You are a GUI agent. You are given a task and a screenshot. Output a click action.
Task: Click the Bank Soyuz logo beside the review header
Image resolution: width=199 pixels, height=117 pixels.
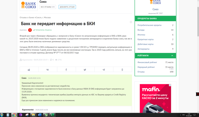pos(29,5)
